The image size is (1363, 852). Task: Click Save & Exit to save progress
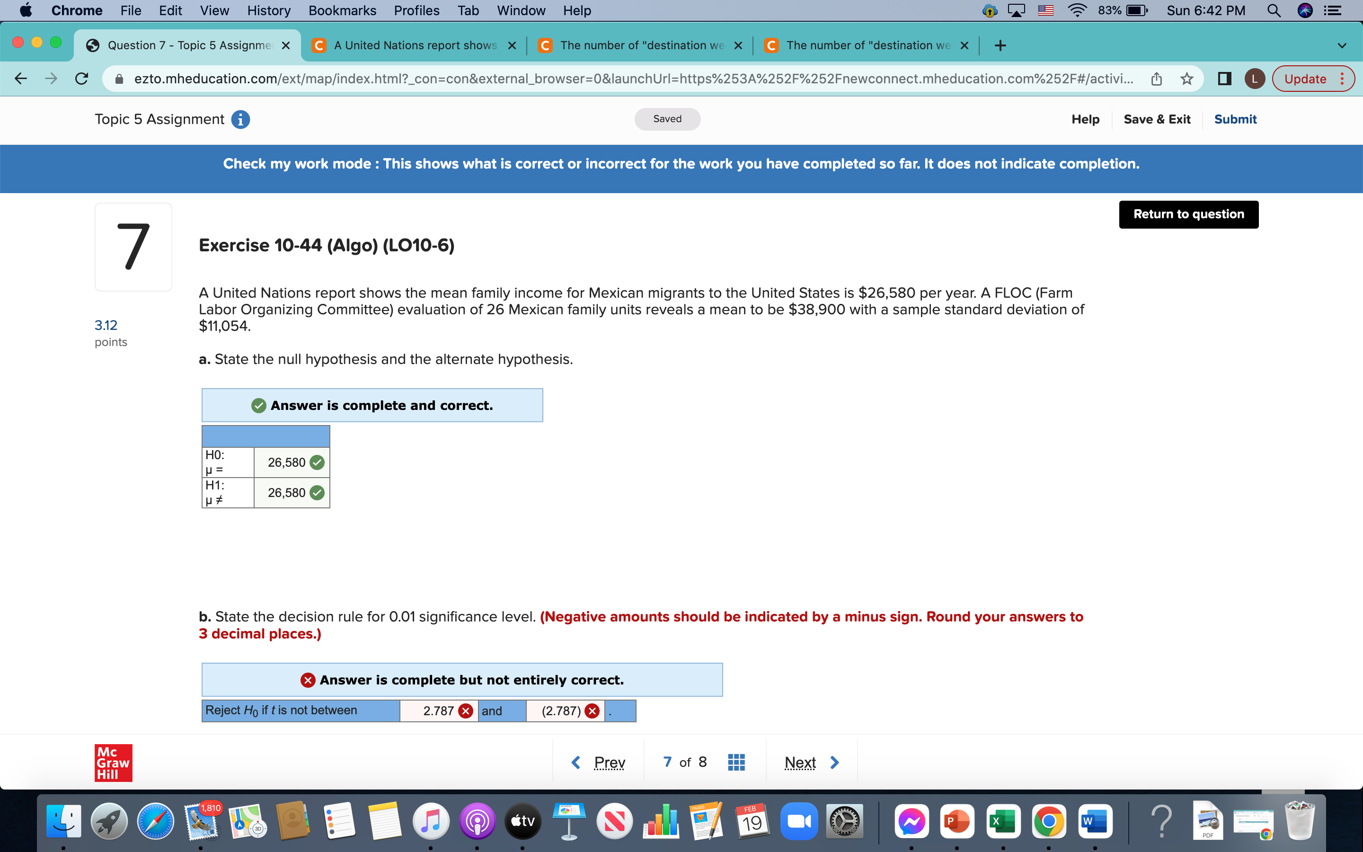pyautogui.click(x=1158, y=119)
